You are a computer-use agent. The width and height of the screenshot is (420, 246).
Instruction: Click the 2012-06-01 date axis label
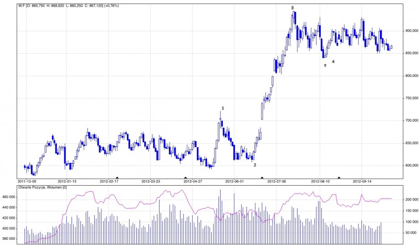[235, 182]
